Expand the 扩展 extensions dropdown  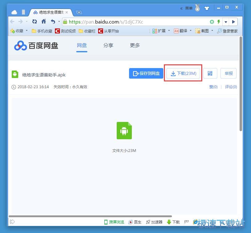click(169, 31)
